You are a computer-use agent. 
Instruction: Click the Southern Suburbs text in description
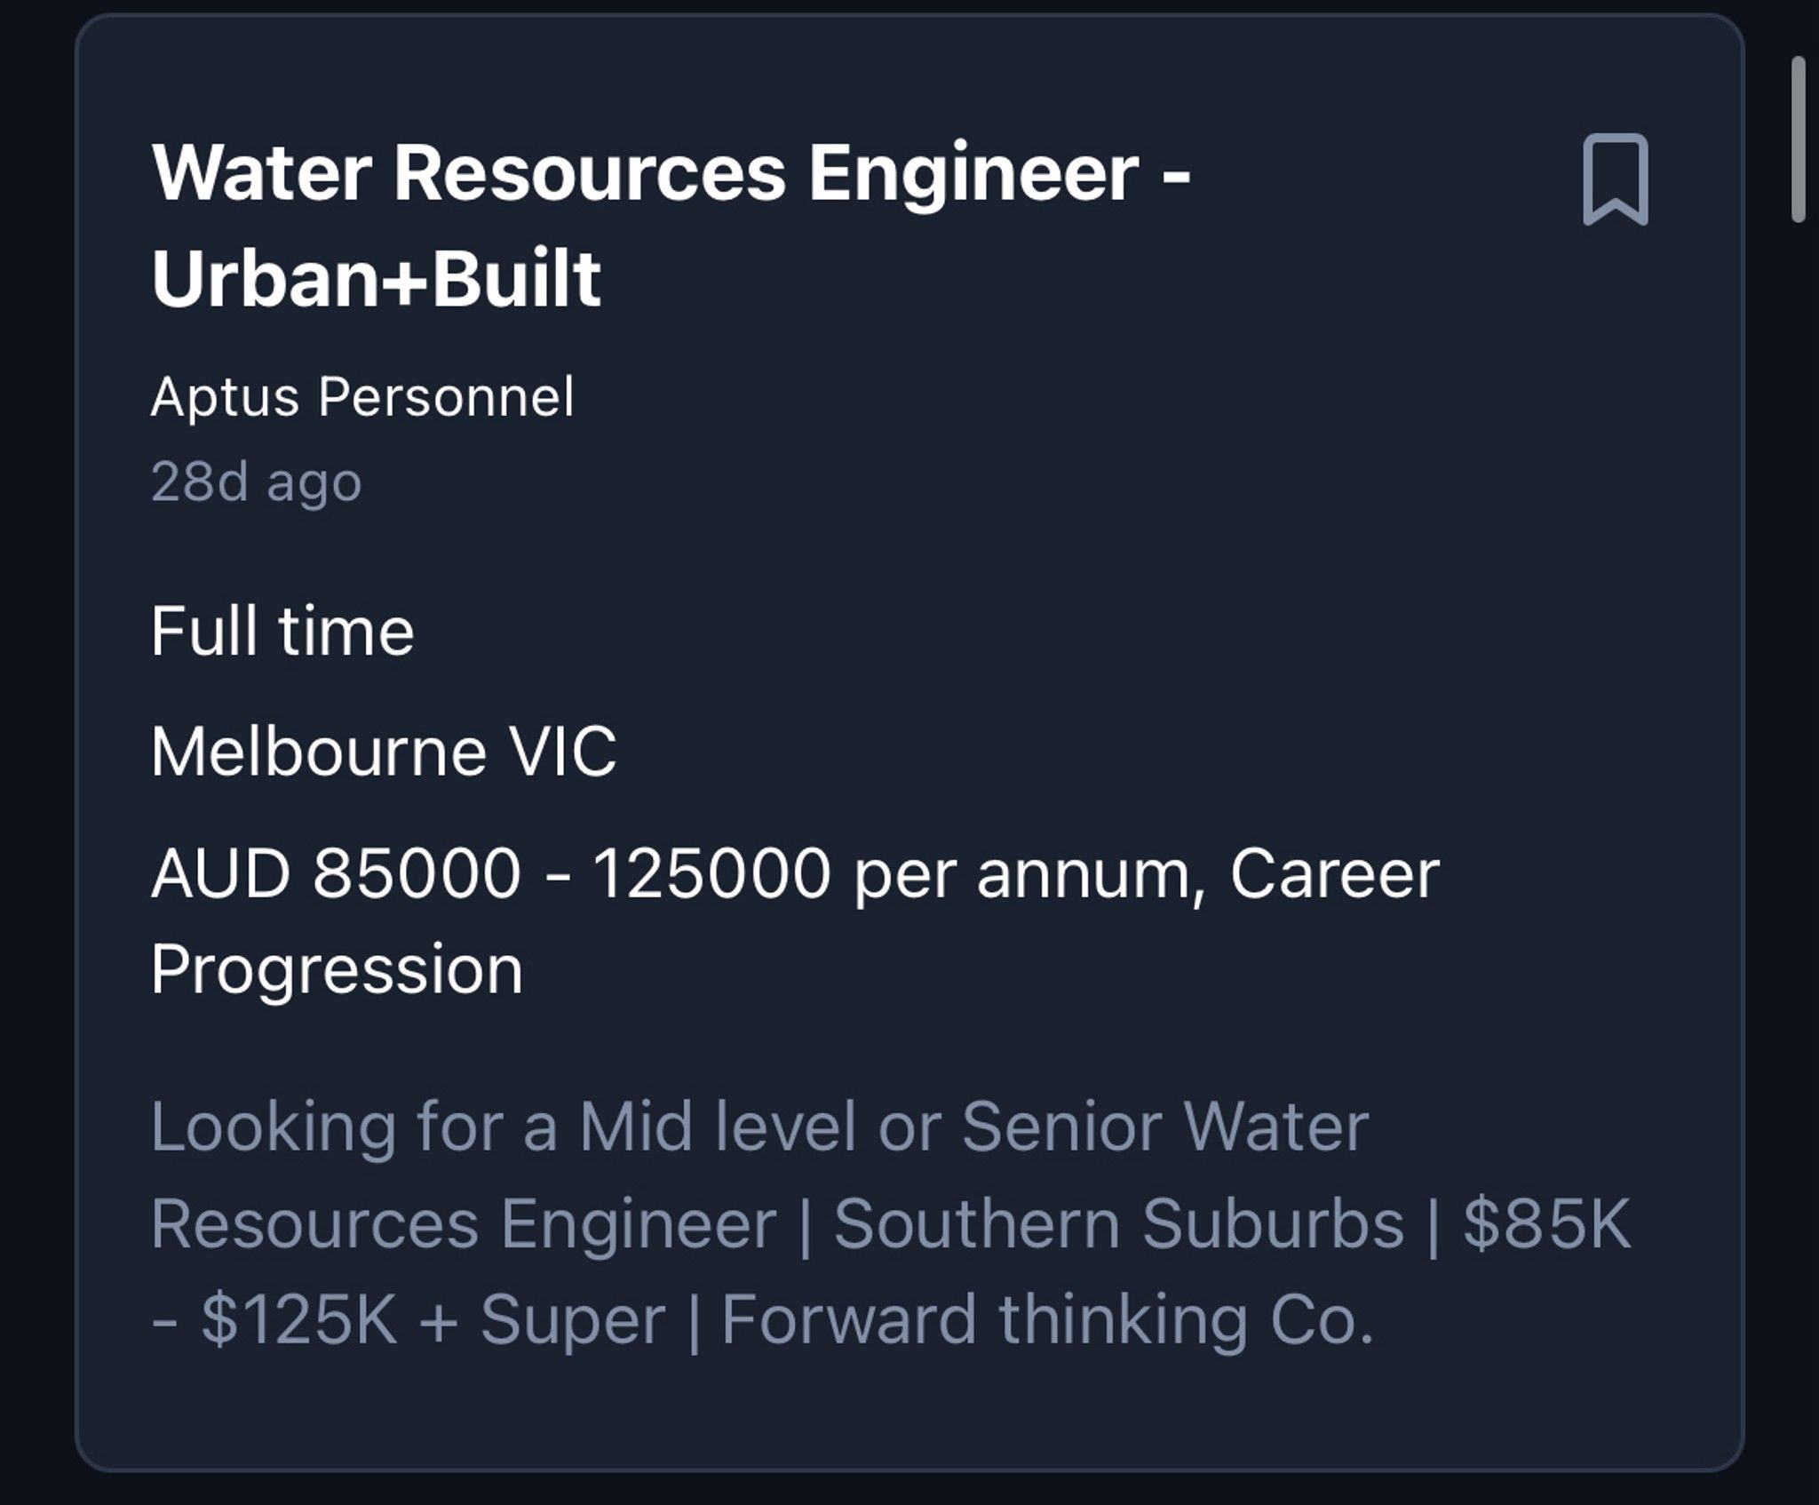coord(1118,1223)
